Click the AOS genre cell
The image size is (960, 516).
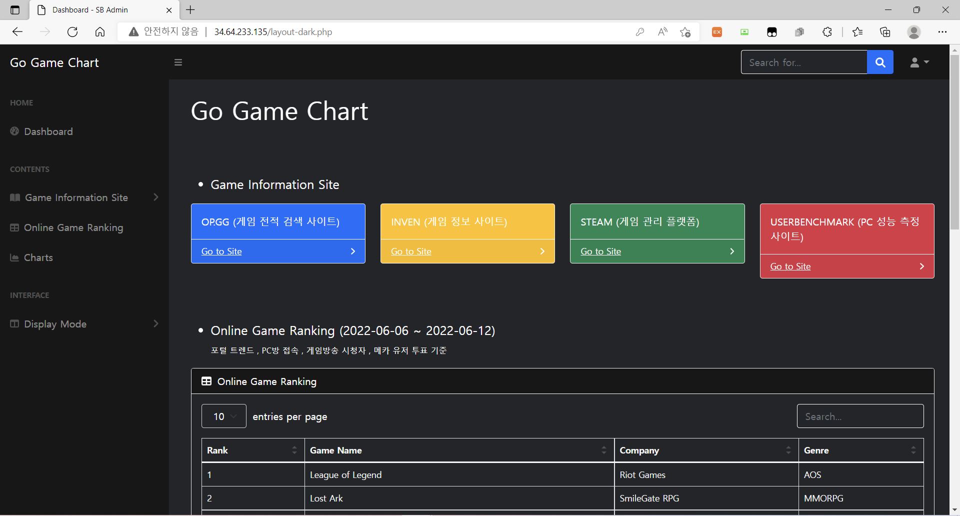pos(860,474)
